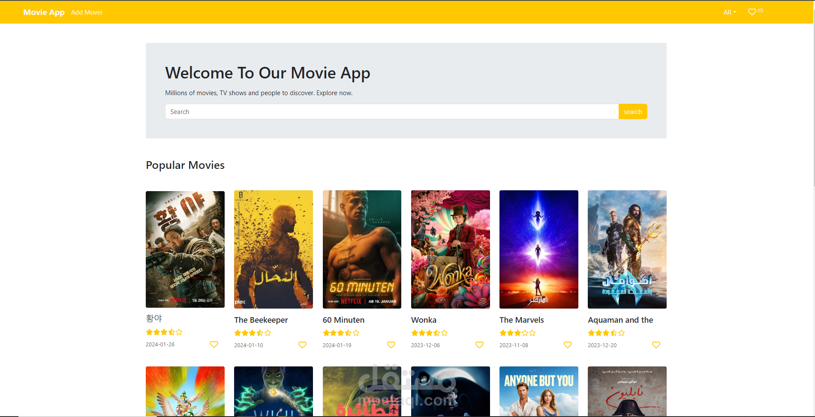Click the star rating under Aquaman
Image resolution: width=815 pixels, height=417 pixels.
(x=606, y=333)
